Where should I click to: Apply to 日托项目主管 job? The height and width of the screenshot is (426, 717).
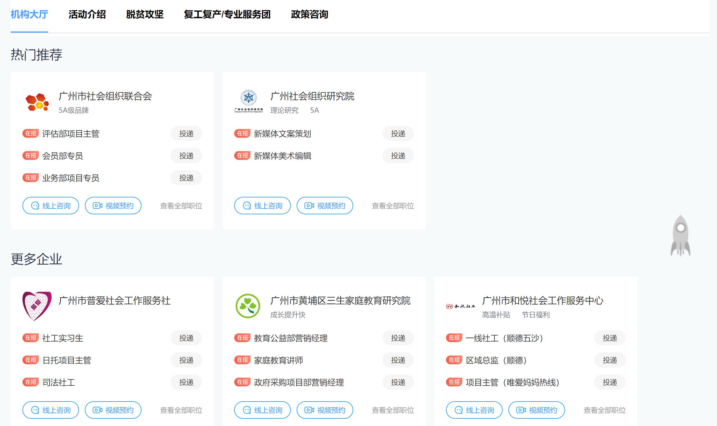tap(186, 360)
